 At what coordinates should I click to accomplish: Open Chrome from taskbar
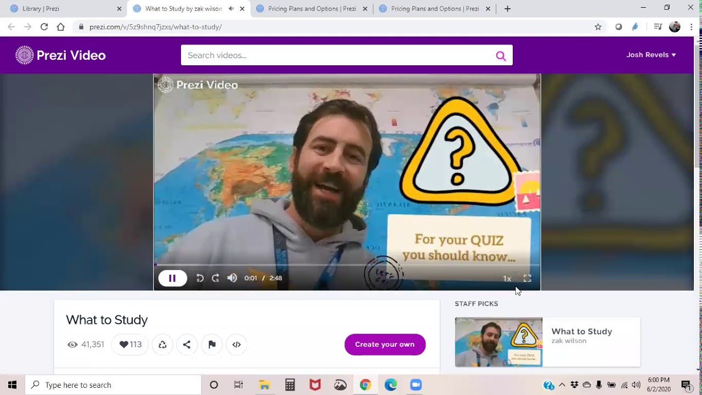365,385
